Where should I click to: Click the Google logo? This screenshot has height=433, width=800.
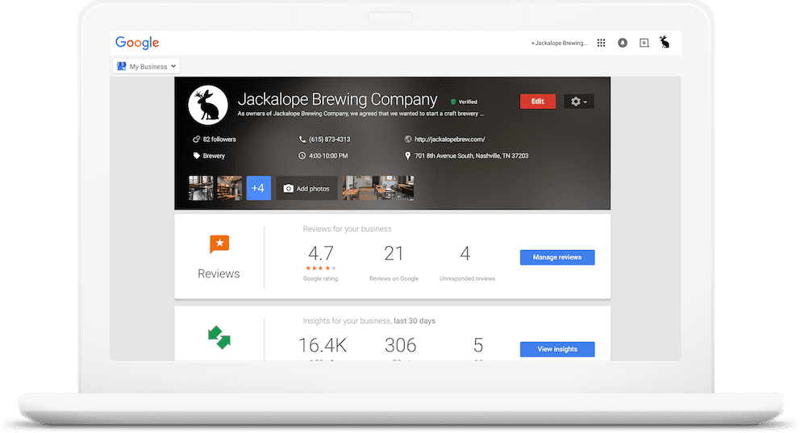coord(137,43)
